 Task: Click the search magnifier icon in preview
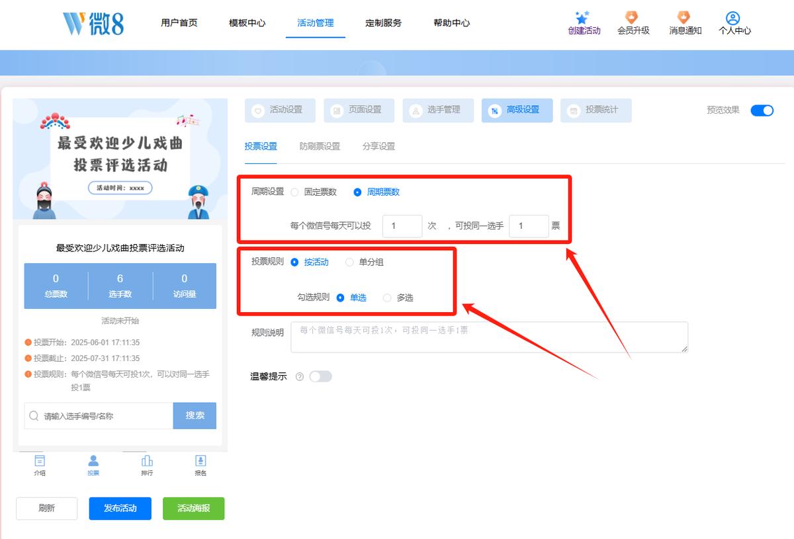coord(34,416)
